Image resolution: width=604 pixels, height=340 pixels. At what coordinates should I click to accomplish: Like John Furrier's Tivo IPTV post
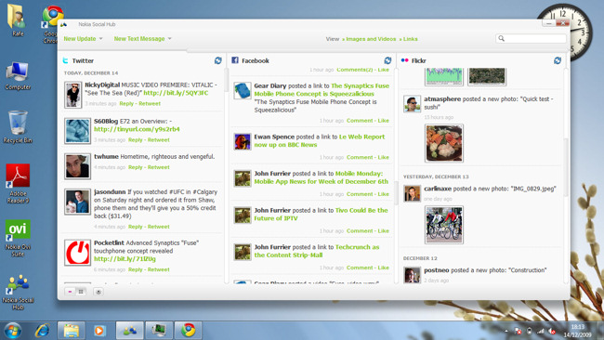coord(383,230)
